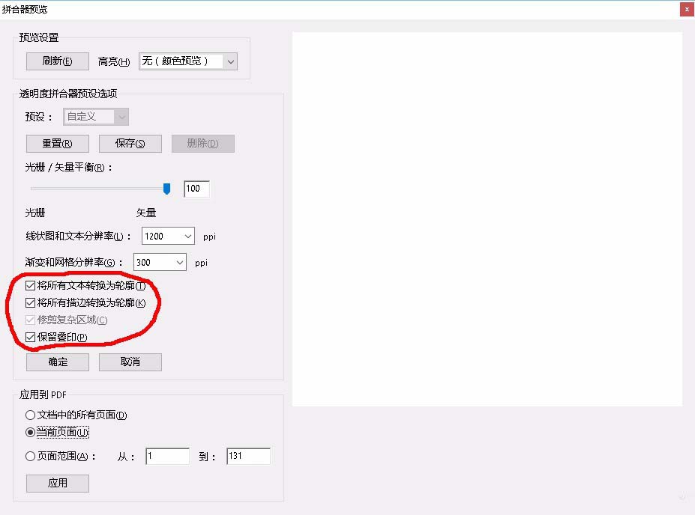Click the 应用 apply button
This screenshot has width=695, height=515.
pyautogui.click(x=57, y=484)
